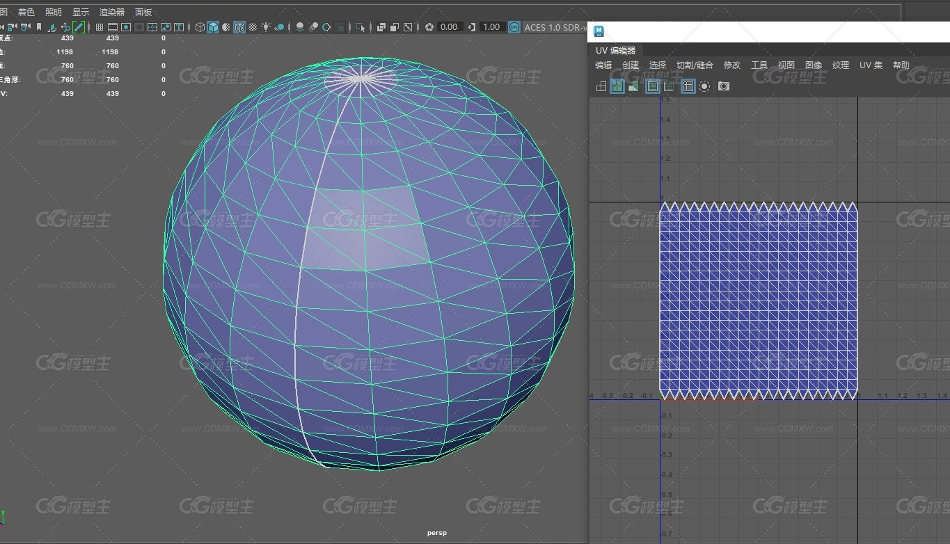
Task: Click the safe action icon
Action: [166, 27]
